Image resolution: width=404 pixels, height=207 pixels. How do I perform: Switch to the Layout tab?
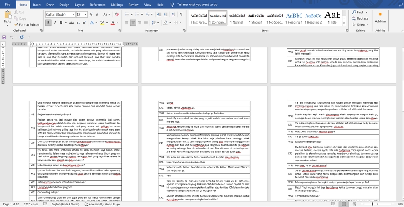[x=80, y=5]
